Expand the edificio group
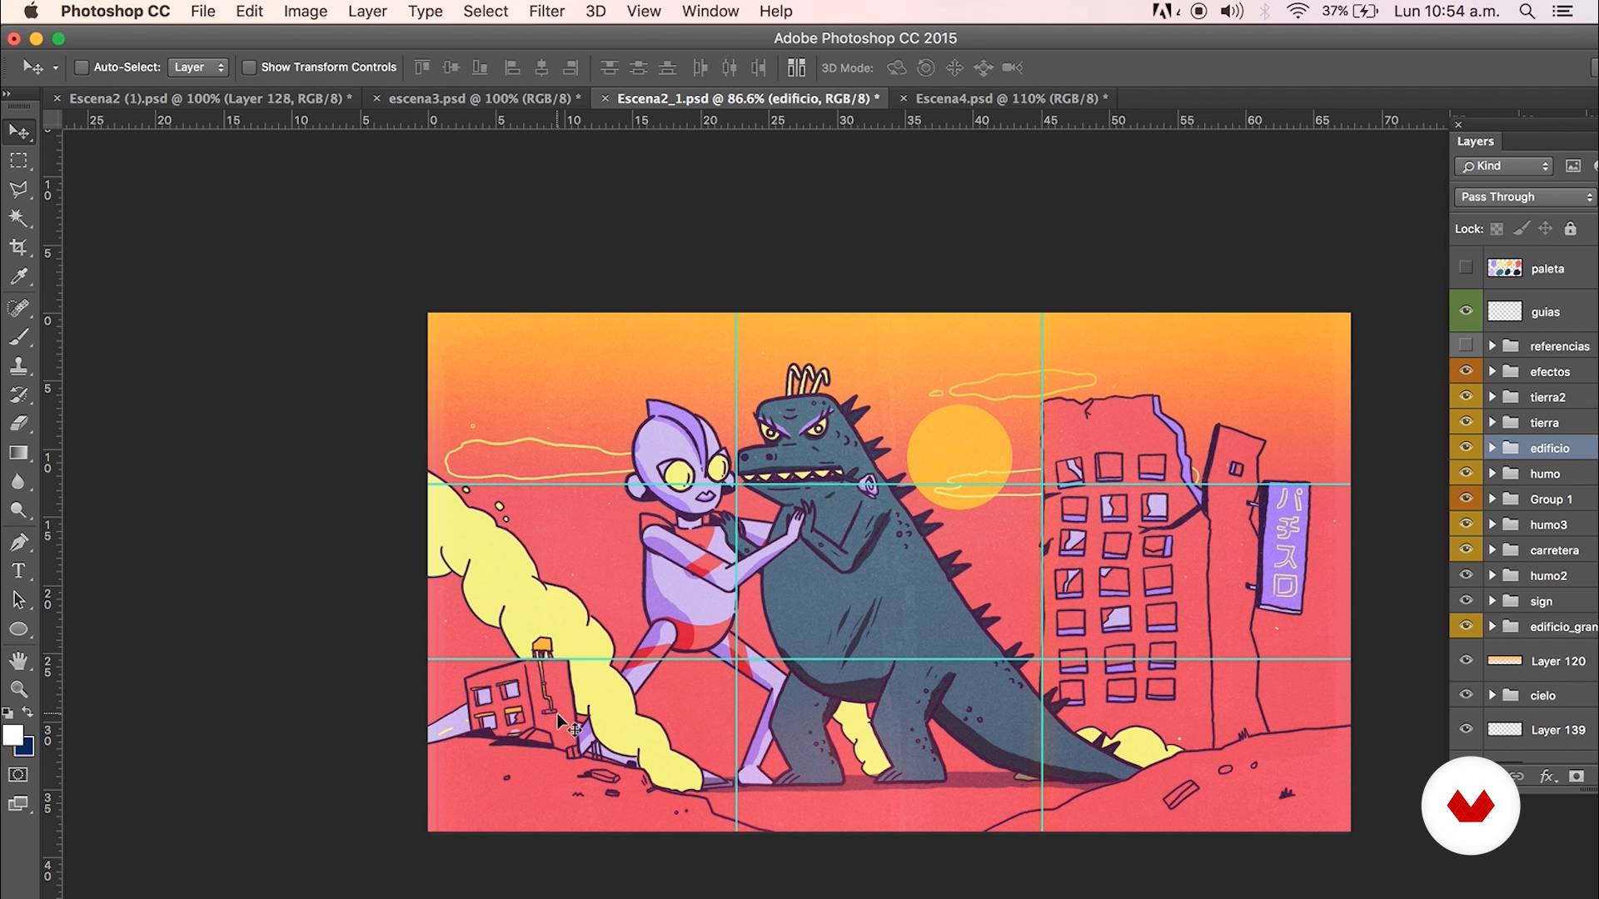 click(x=1492, y=448)
